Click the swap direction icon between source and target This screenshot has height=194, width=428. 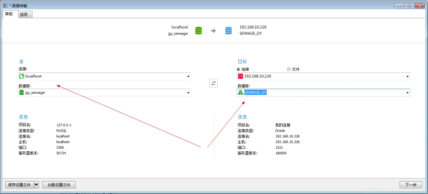213,83
